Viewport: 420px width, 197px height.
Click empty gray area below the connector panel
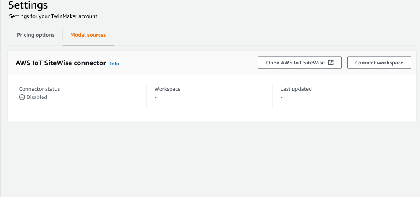(x=211, y=160)
